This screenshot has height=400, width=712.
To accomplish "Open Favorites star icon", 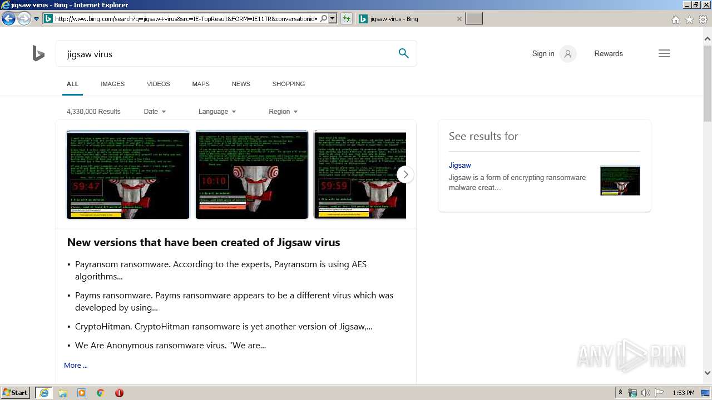I will 689,19.
